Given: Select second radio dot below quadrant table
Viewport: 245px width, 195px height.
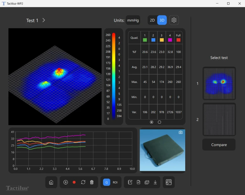Looking at the screenshot, I should tap(159, 122).
